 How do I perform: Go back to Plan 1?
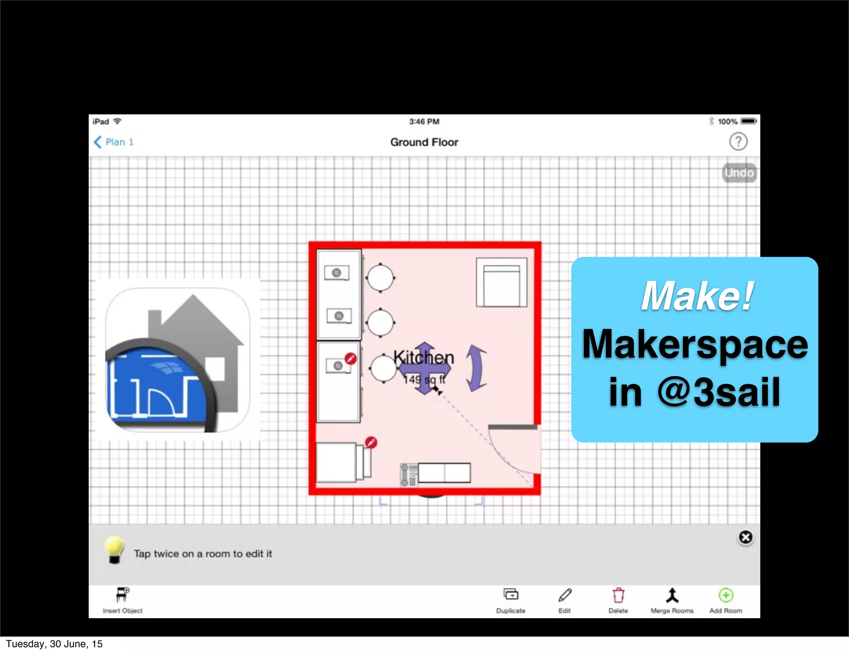pos(114,142)
